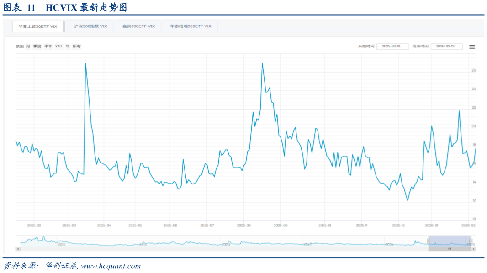Click the navigator scrollbar thumb
The height and width of the screenshot is (273, 487).
click(450, 249)
